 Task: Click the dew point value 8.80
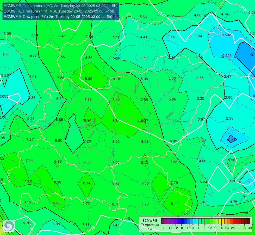pyautogui.click(x=89, y=79)
